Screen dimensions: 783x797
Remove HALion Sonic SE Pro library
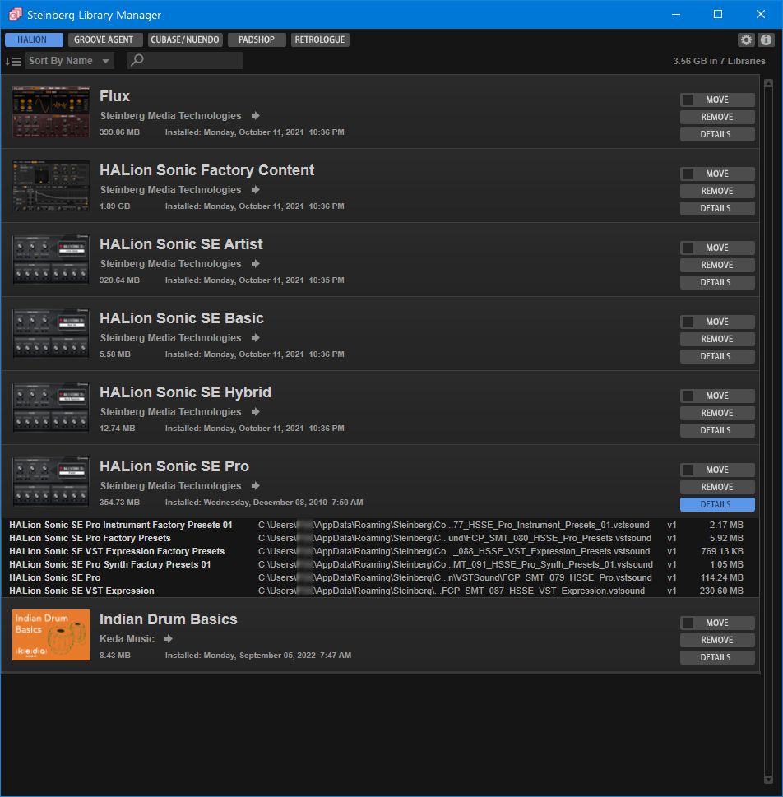717,488
